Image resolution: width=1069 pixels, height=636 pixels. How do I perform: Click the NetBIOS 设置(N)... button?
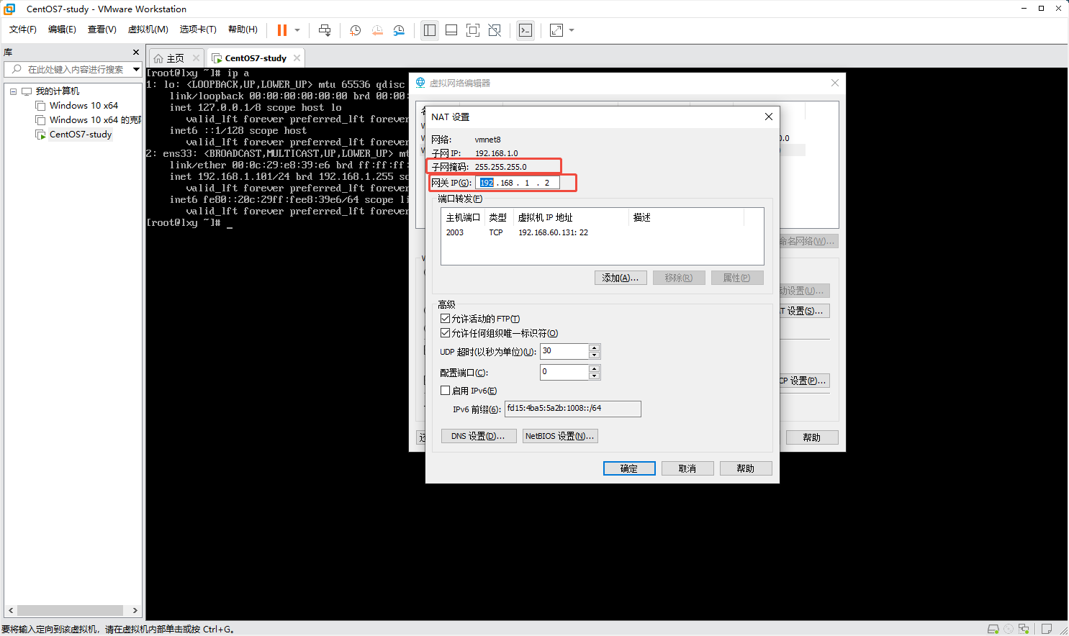560,436
